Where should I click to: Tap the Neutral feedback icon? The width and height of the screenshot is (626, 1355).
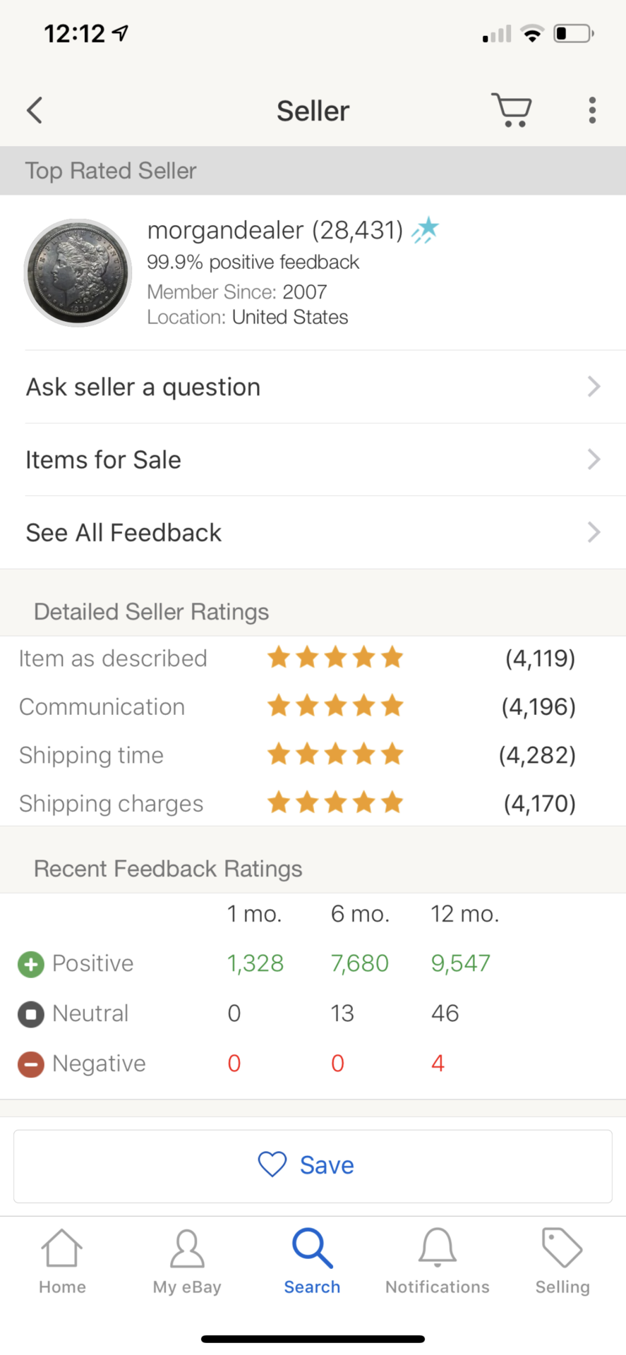pos(31,1014)
